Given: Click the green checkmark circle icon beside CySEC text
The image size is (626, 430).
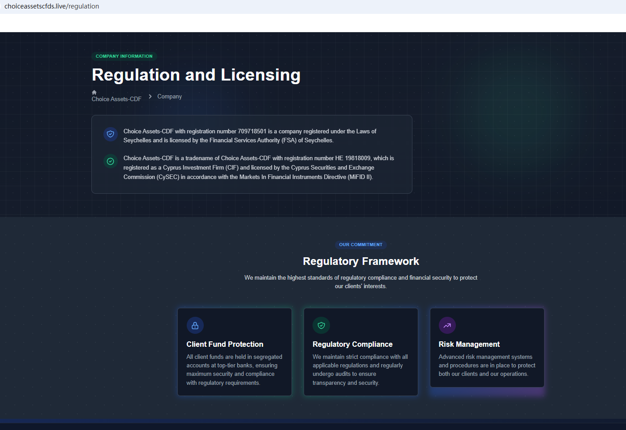Looking at the screenshot, I should 111,161.
